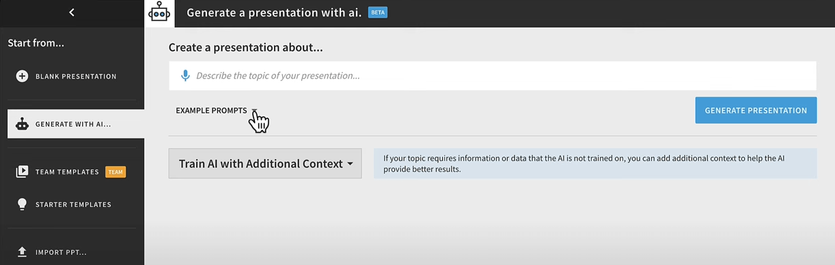
Task: Open Train AI with Additional Context dropdown
Action: click(x=265, y=164)
